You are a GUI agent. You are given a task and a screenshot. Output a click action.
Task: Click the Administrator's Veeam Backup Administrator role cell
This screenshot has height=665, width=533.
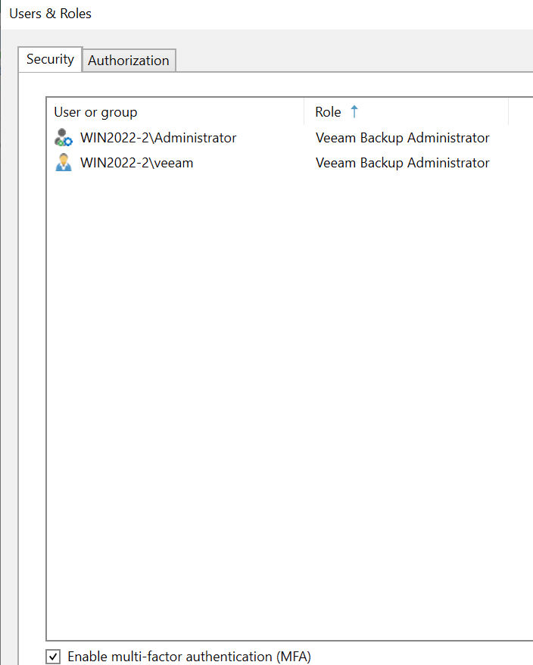point(402,138)
